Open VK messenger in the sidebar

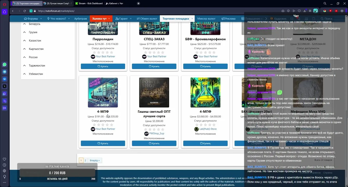[x=4, y=79]
